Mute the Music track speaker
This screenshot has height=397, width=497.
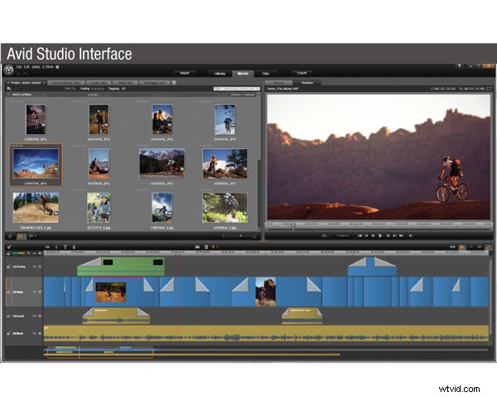coord(40,333)
